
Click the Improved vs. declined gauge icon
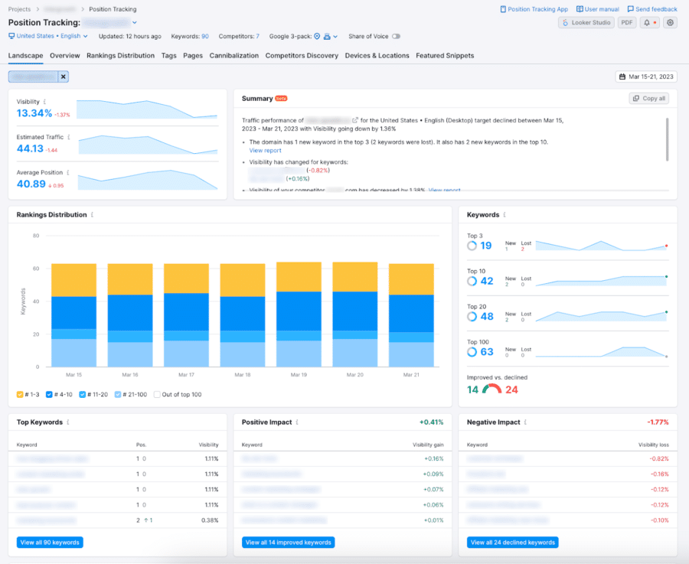pyautogui.click(x=491, y=389)
